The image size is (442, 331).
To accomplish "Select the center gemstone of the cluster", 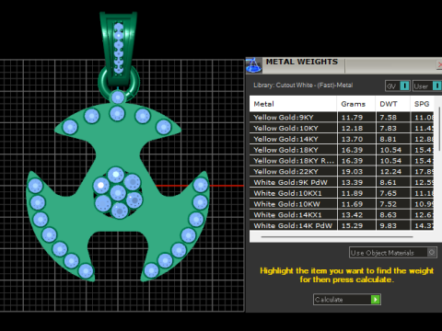I will tap(118, 193).
